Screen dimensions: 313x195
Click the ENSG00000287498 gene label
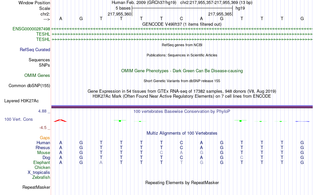click(x=31, y=29)
